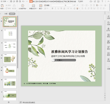Viewport: 110px width, 104px height.
Task: Click the Paste clipboard icon
Action: click(x=2, y=6)
